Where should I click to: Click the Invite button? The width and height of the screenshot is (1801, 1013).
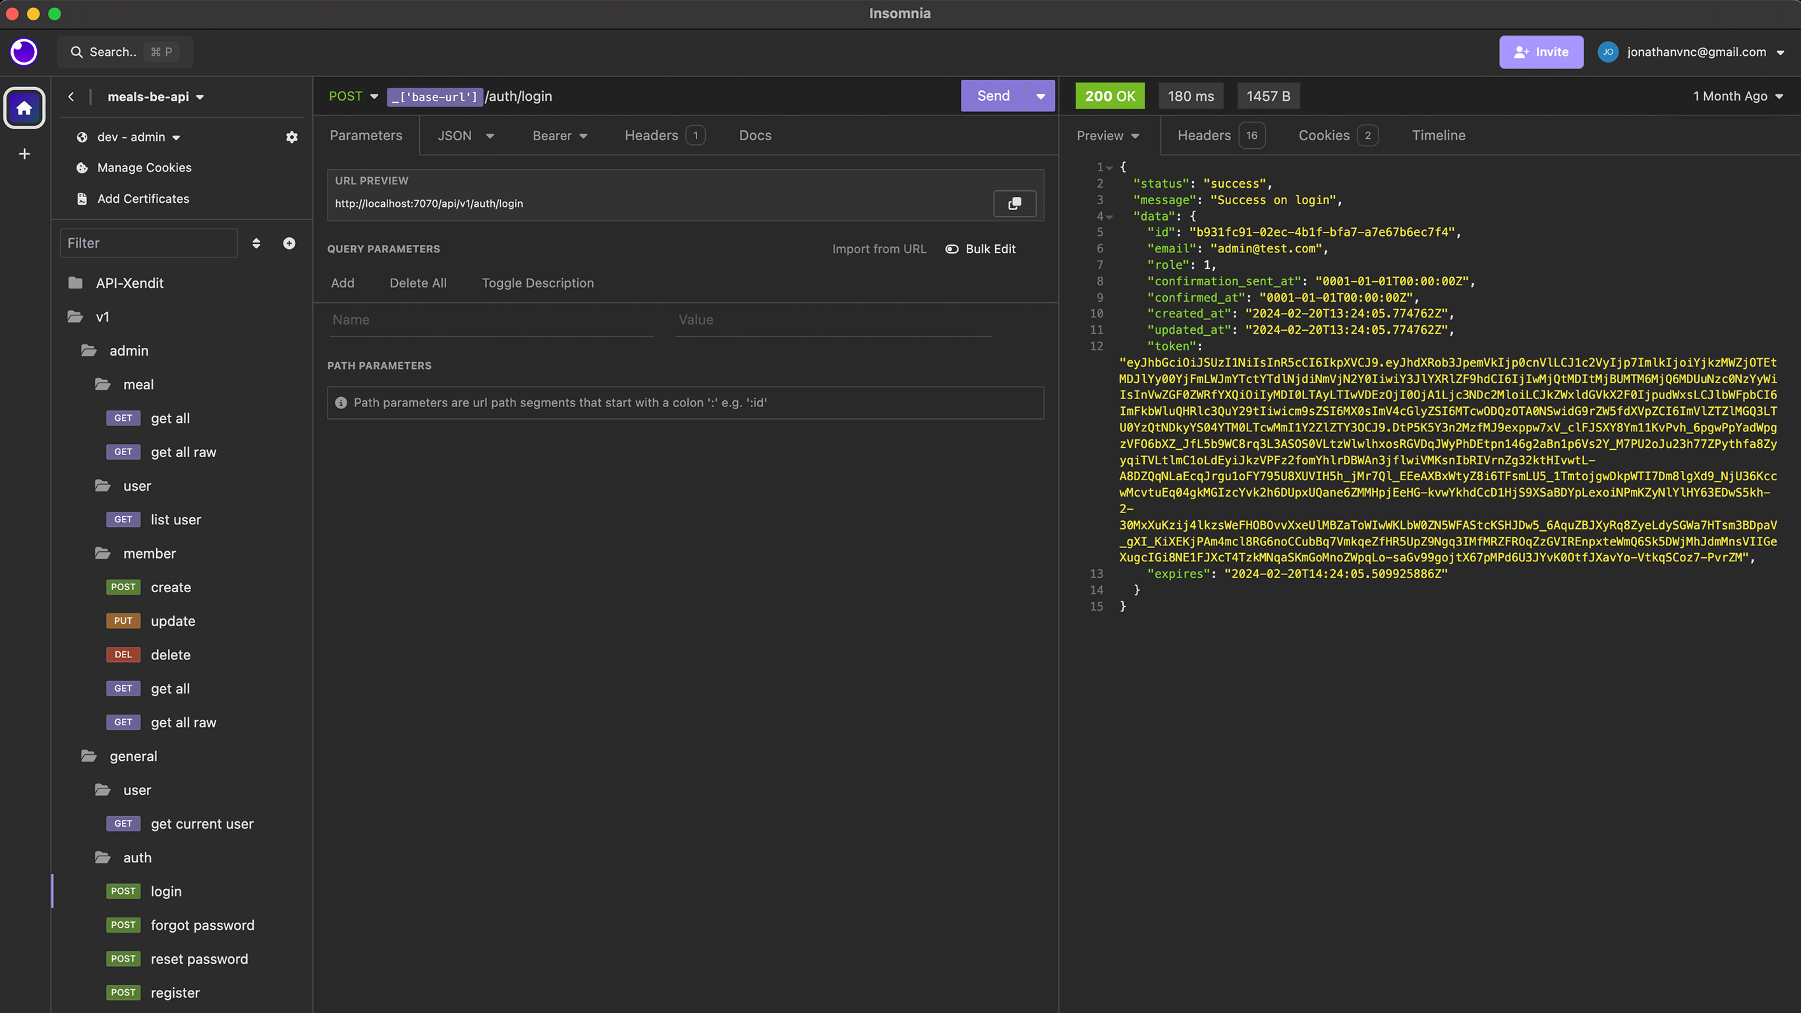point(1541,51)
